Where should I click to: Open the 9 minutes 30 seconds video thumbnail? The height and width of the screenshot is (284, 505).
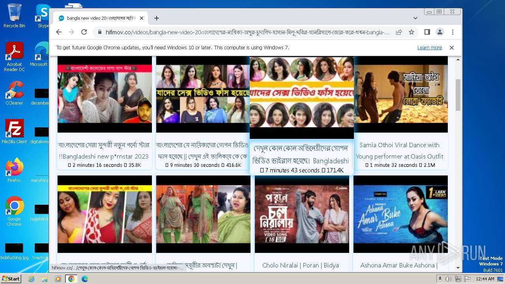click(203, 94)
